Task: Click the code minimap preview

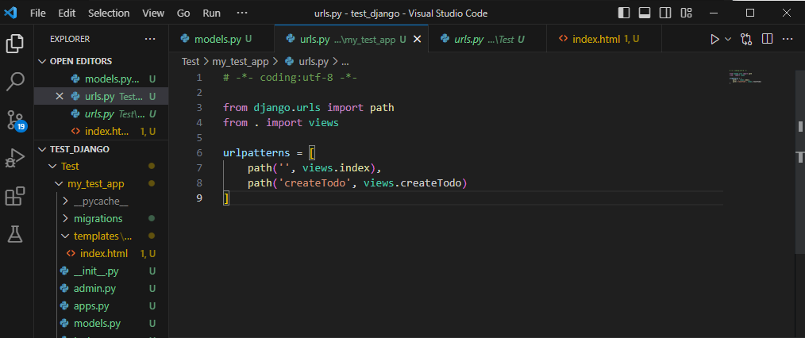Action: coord(745,76)
